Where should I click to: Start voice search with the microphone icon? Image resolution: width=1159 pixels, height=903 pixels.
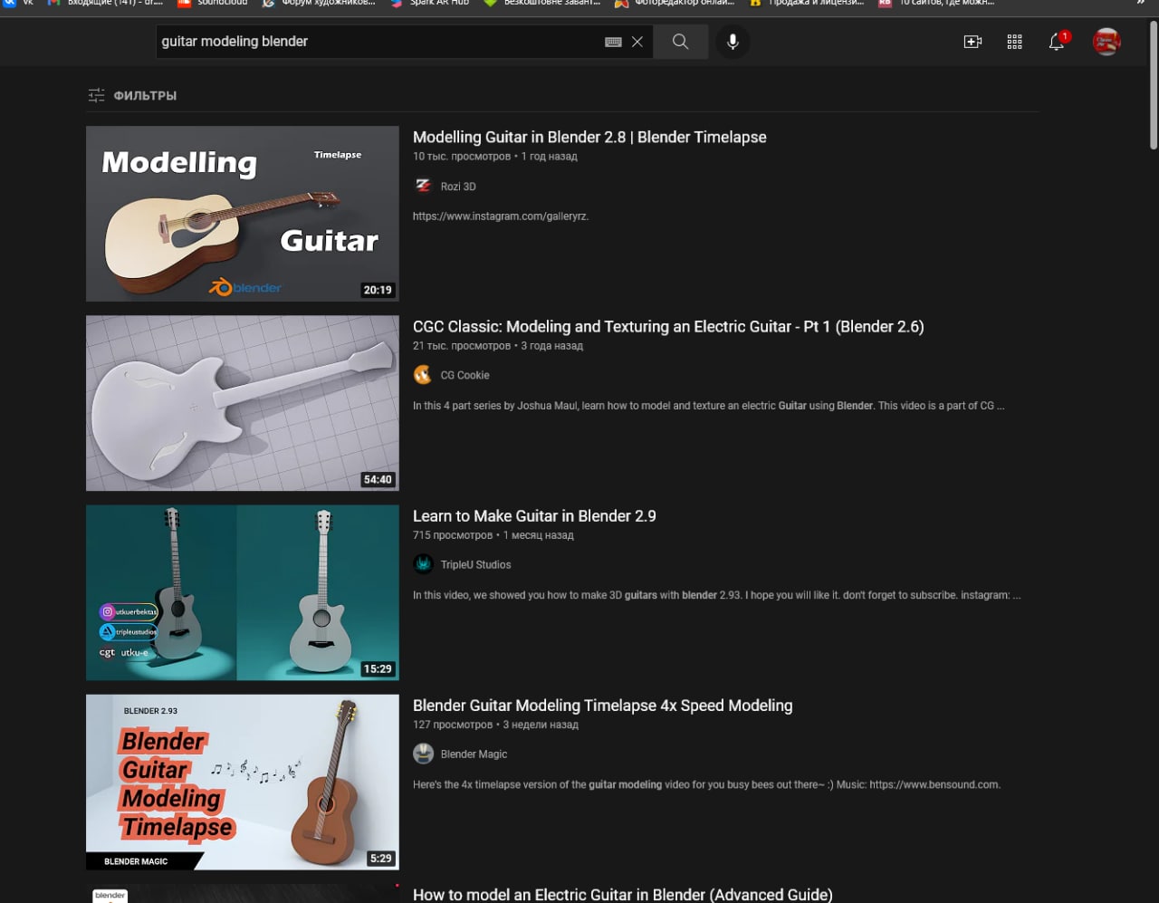click(733, 42)
